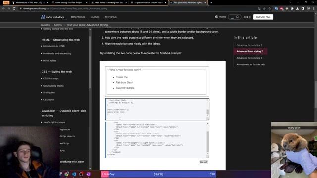Click the Forms breadcrumb link
Image resolution: width=317 pixels, height=178 pixels.
tap(58, 25)
